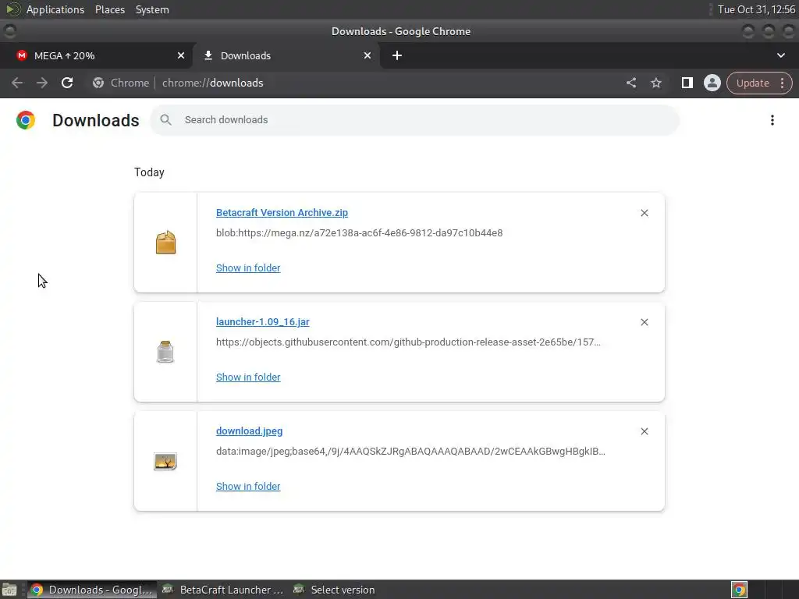
Task: Show download.jpeg in folder
Action: (248, 486)
